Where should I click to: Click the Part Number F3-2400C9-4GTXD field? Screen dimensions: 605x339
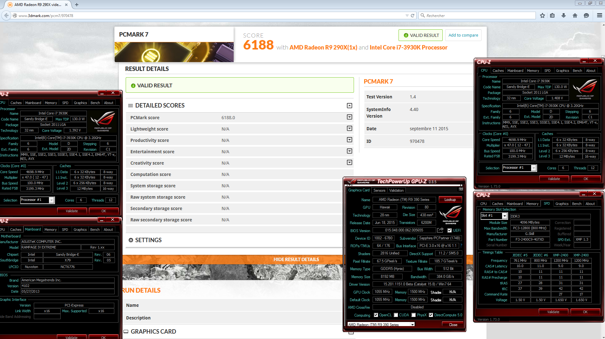tap(530, 240)
